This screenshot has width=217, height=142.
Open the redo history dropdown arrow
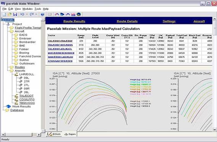36,14
